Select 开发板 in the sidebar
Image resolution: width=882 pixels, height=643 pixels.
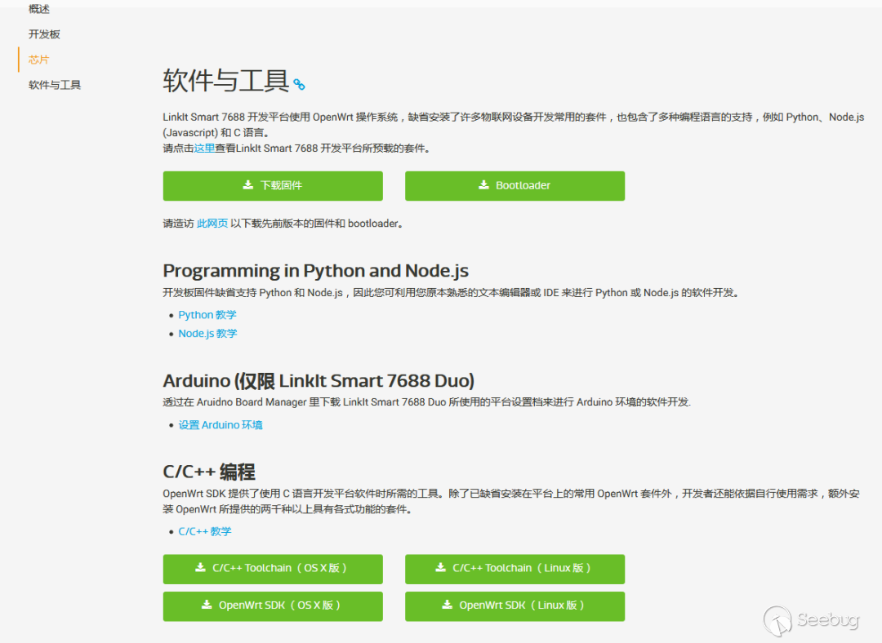44,34
